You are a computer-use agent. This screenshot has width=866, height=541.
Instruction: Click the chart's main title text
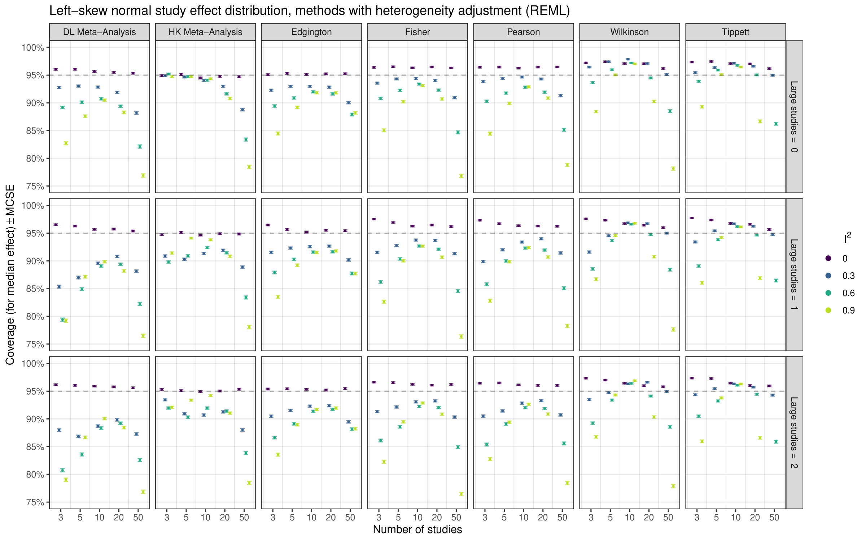[309, 11]
